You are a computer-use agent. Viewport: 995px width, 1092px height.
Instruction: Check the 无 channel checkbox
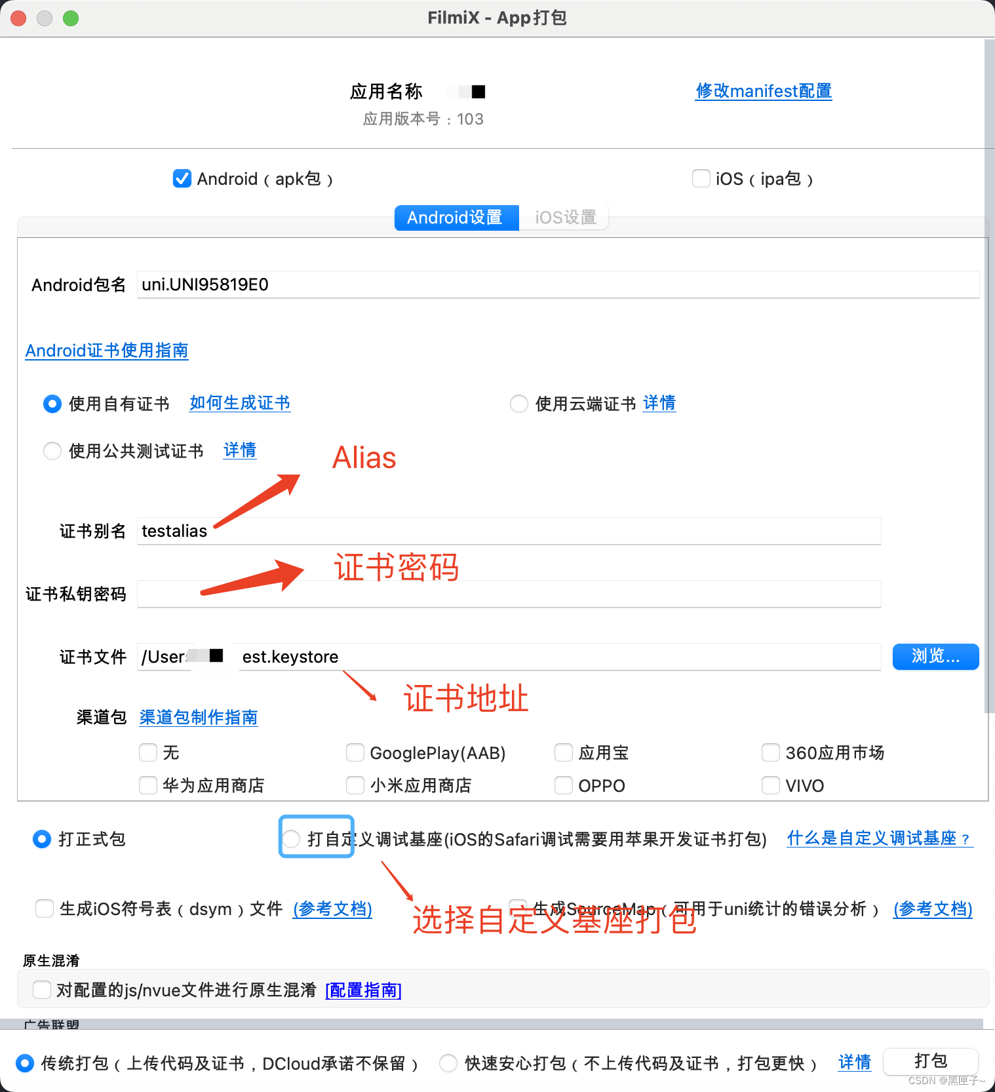(x=148, y=752)
